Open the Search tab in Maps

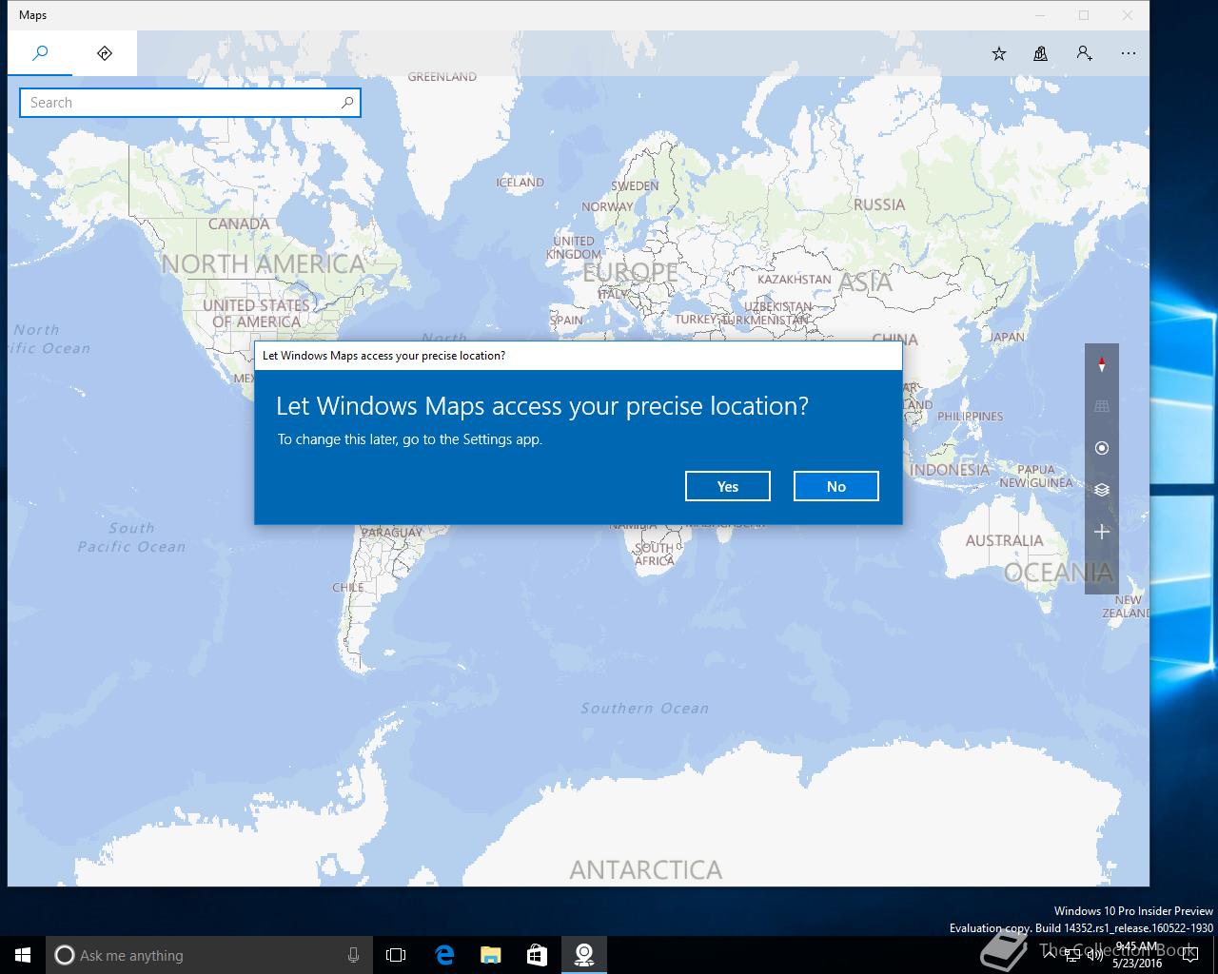coord(40,53)
